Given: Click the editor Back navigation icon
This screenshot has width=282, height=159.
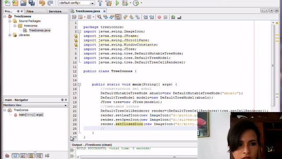Looking at the screenshot, I should (81, 17).
